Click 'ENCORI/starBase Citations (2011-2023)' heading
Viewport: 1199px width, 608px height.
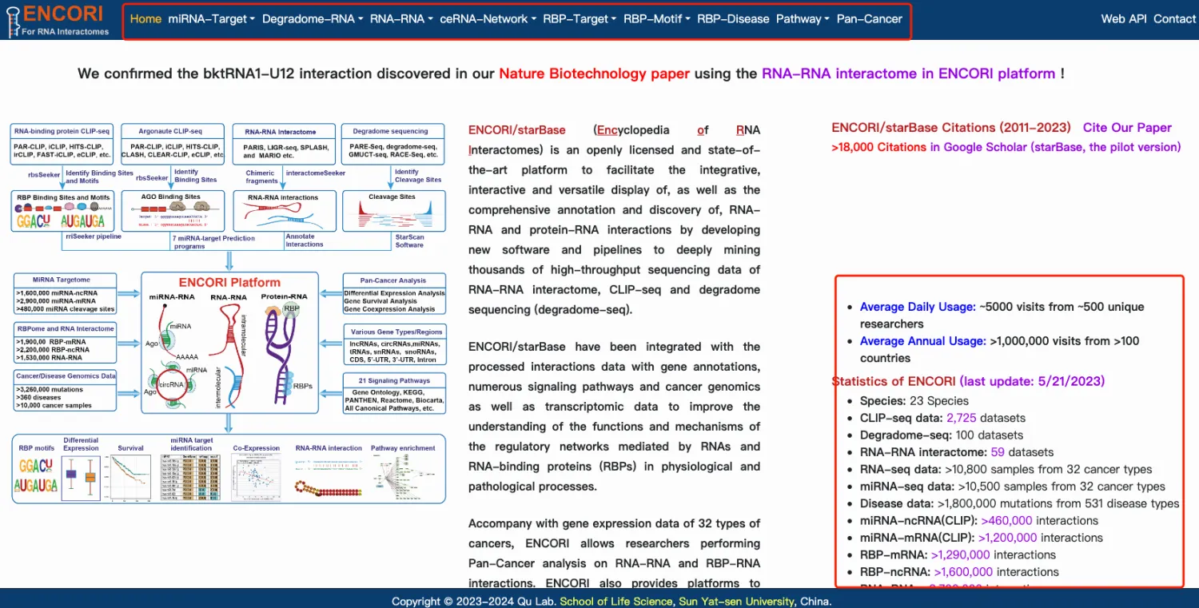pos(950,128)
